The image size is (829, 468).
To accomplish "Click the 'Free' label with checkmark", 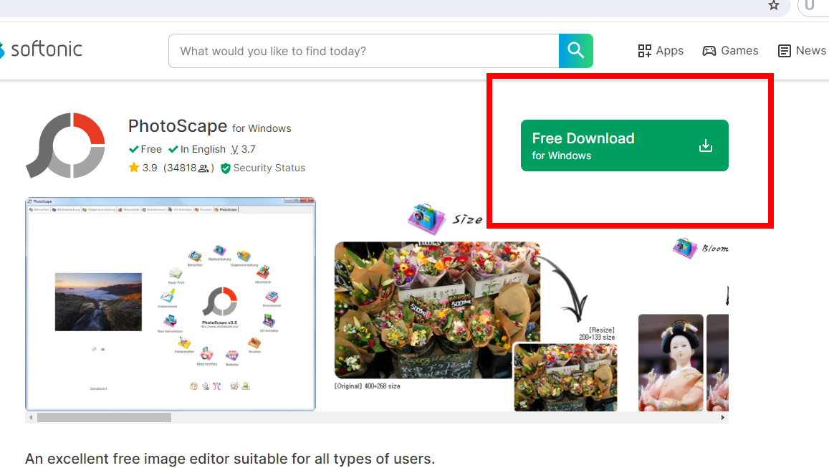I will pyautogui.click(x=145, y=149).
